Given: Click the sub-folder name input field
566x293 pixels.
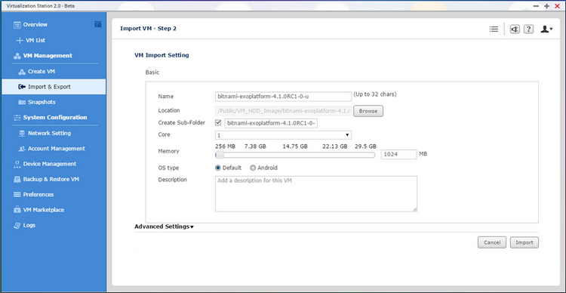Looking at the screenshot, I should (x=271, y=123).
